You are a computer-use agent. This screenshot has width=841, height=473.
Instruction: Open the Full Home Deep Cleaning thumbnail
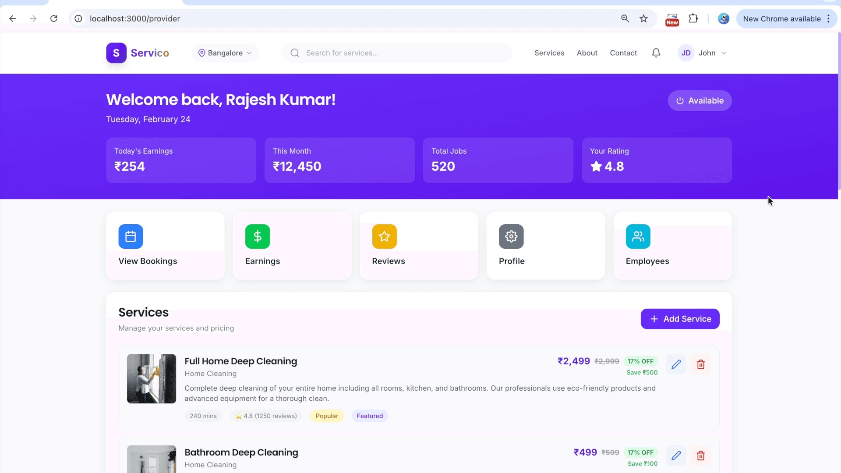pos(152,379)
